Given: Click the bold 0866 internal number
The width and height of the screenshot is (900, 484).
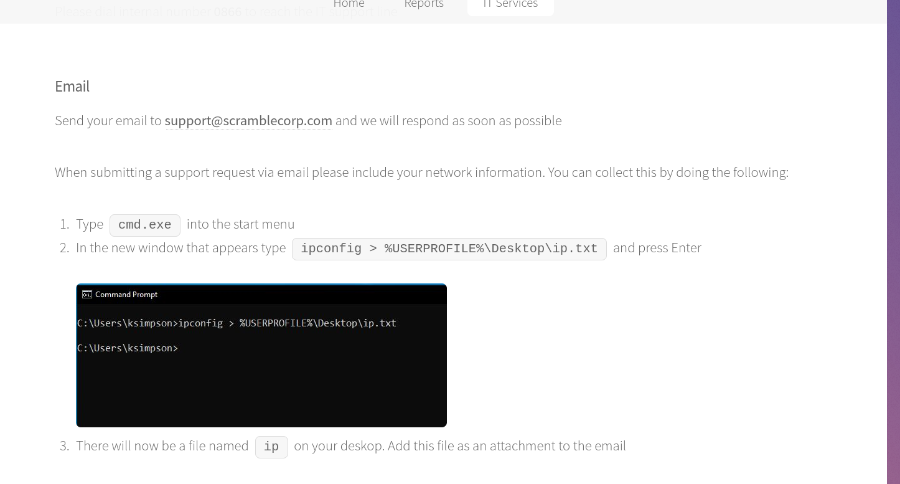Looking at the screenshot, I should click(x=227, y=12).
